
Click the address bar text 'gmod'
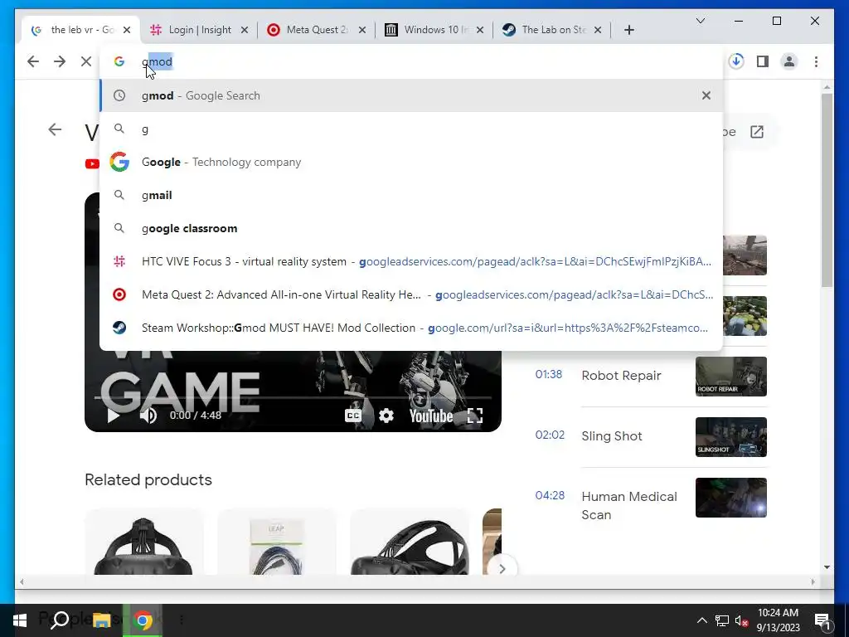click(157, 61)
